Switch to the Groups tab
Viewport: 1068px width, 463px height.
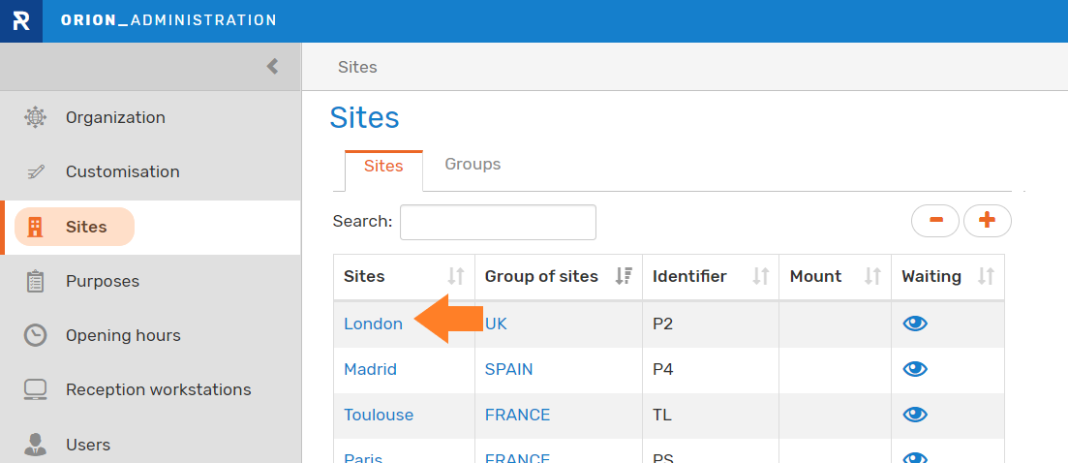473,164
